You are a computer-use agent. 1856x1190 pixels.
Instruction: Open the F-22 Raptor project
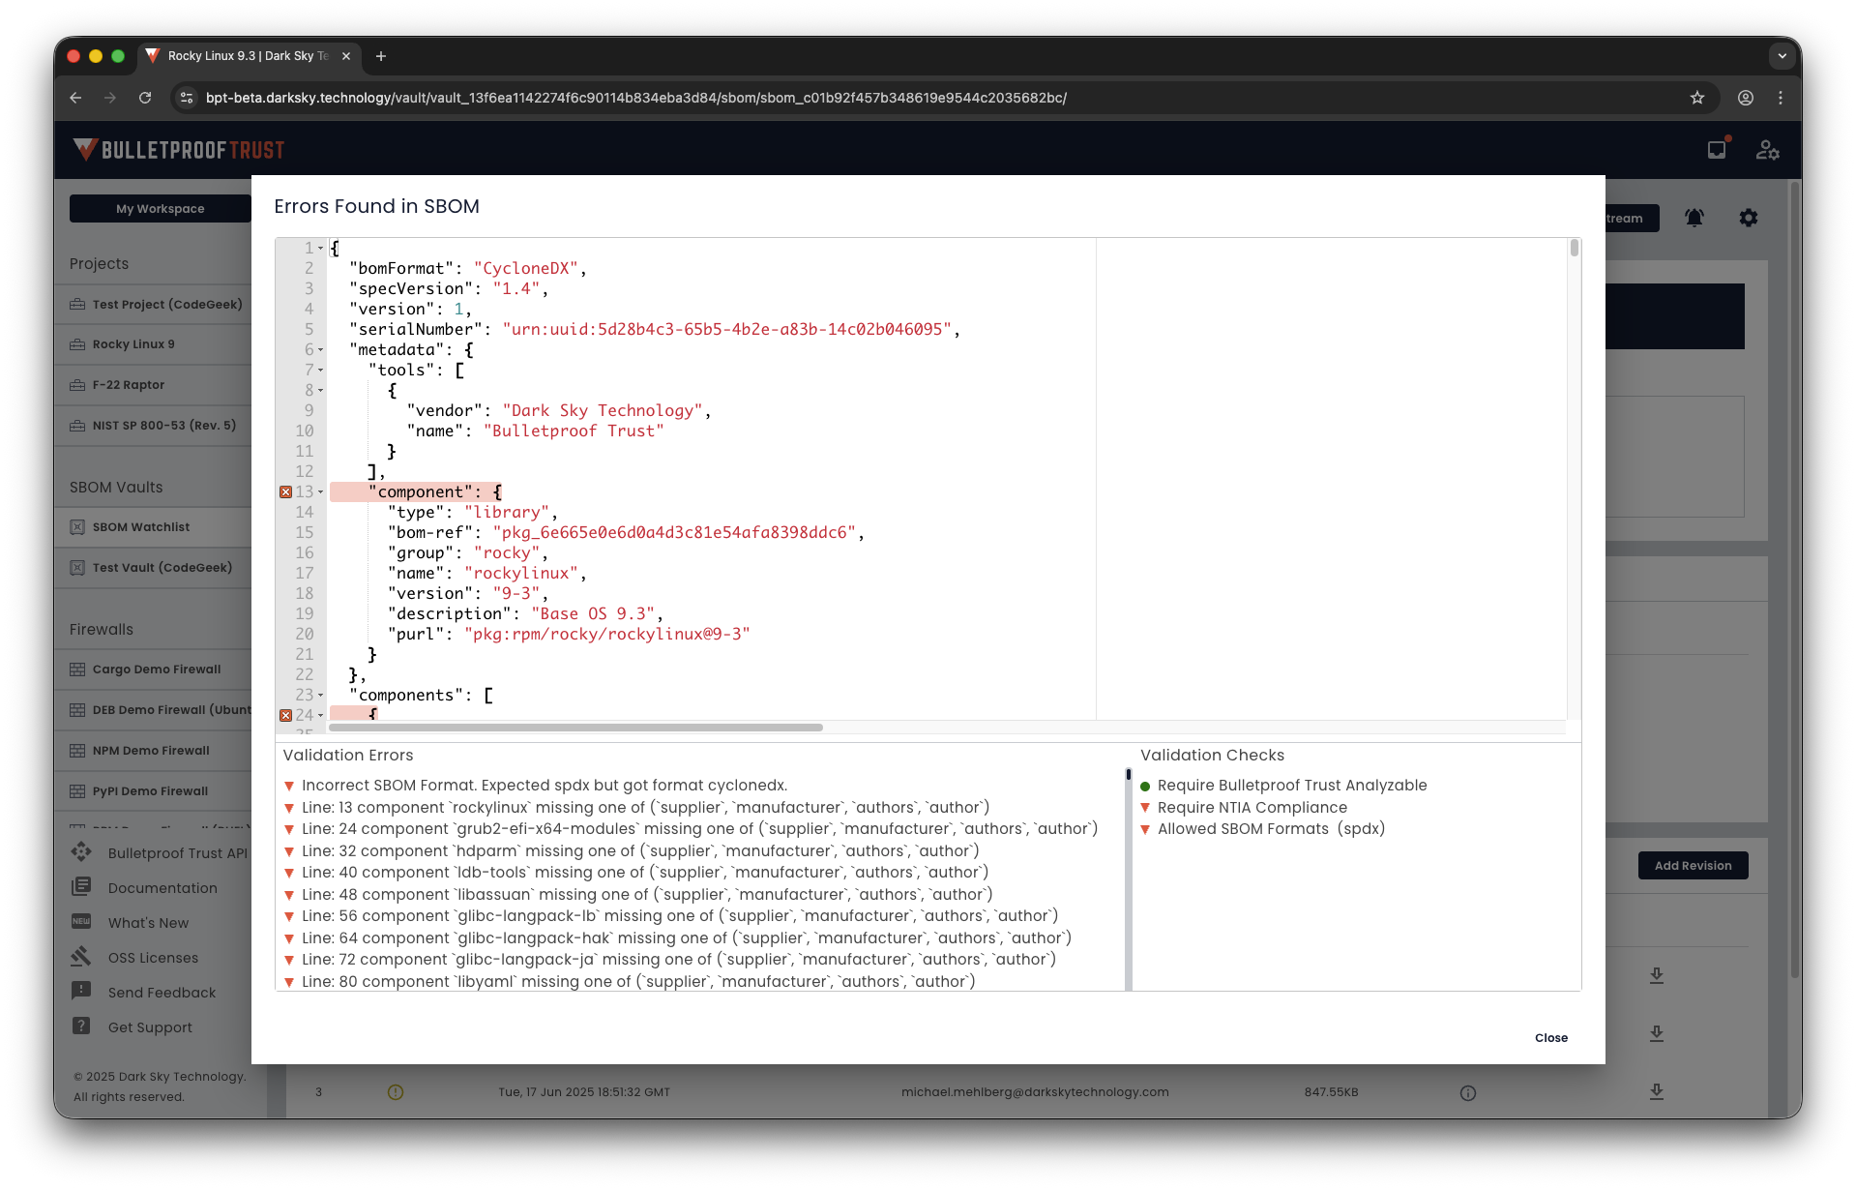pyautogui.click(x=129, y=385)
